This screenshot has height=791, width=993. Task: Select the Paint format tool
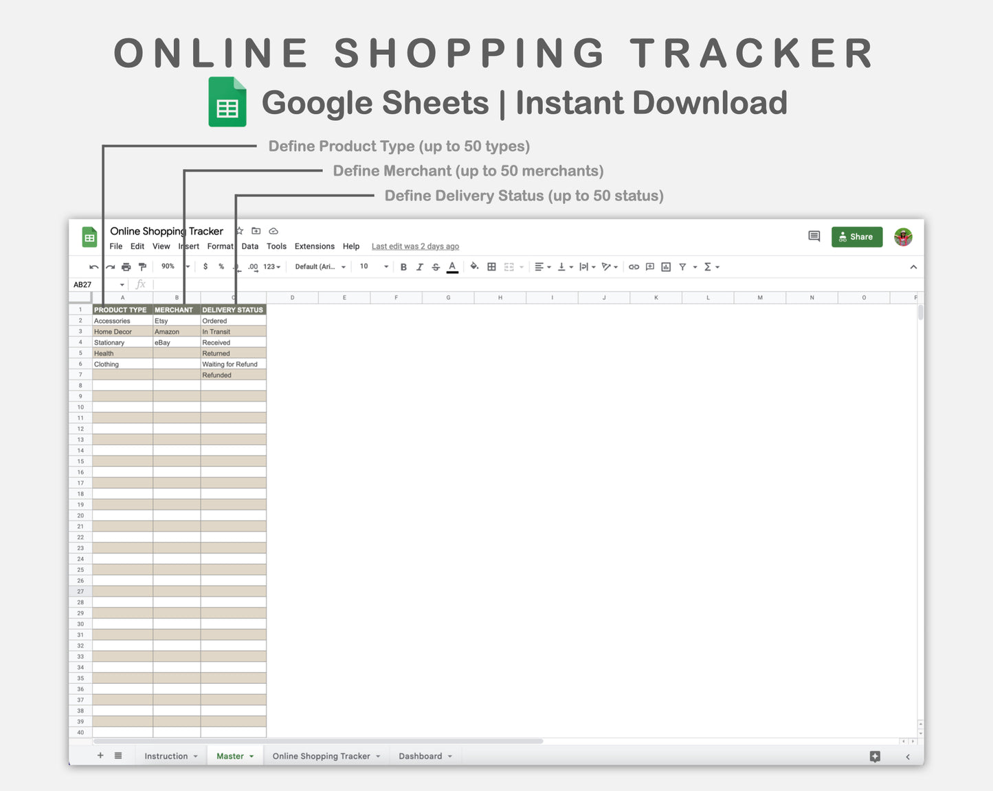[142, 266]
